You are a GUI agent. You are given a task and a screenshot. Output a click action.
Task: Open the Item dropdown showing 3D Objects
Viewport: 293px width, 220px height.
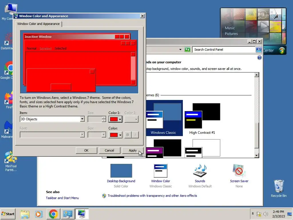point(82,119)
